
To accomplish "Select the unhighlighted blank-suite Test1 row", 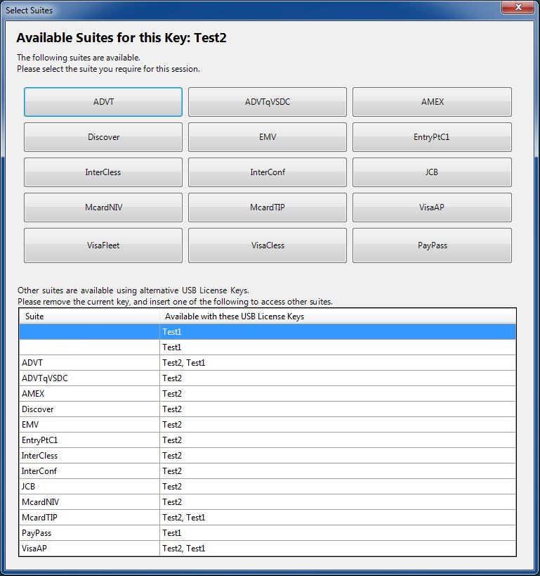I will (x=268, y=347).
